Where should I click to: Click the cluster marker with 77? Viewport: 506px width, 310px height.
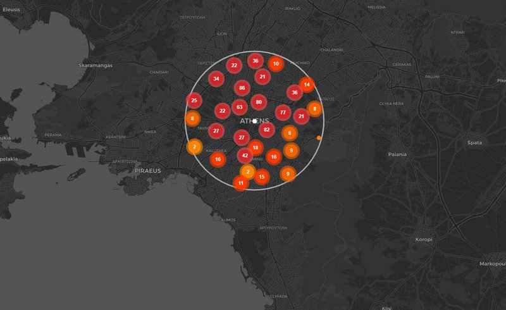point(283,113)
